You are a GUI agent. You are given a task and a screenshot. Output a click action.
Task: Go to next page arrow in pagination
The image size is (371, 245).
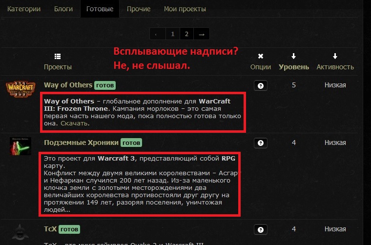pos(202,34)
